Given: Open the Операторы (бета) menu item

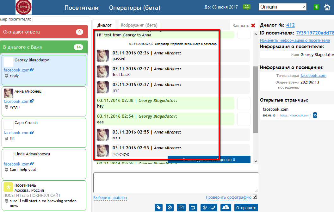Looking at the screenshot, I should click(135, 8).
